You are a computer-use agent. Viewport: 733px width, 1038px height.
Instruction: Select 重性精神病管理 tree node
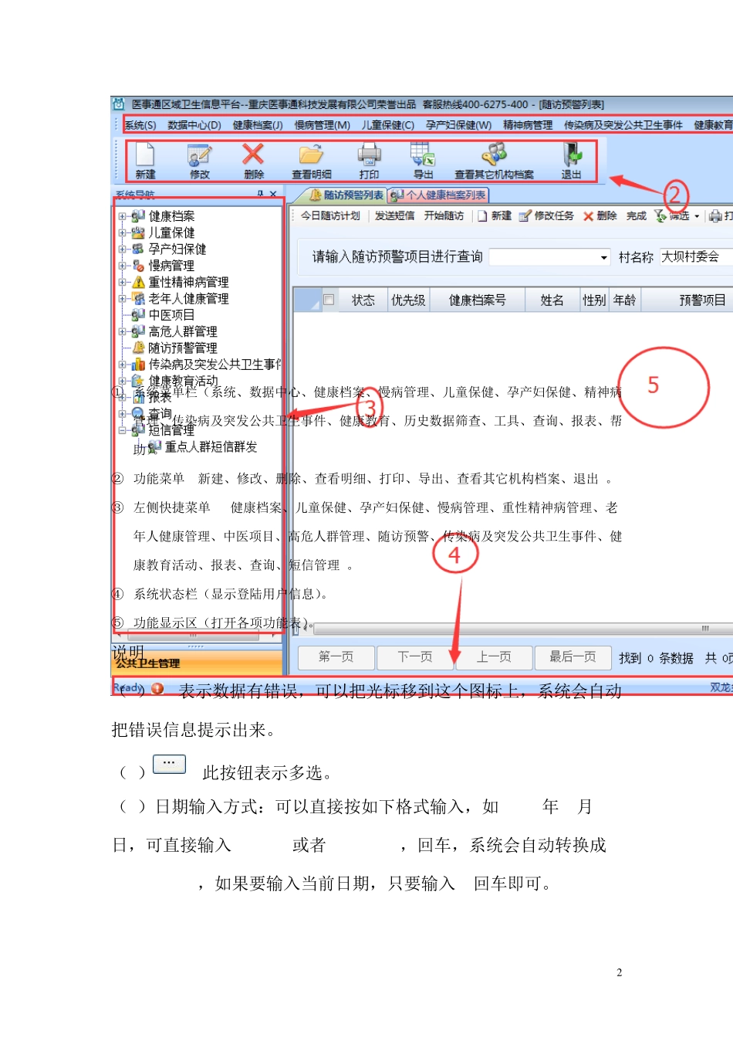pyautogui.click(x=188, y=282)
